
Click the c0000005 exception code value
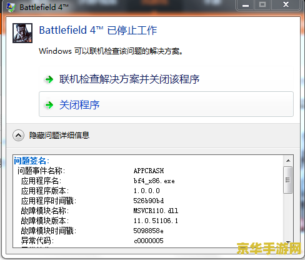[149, 241]
